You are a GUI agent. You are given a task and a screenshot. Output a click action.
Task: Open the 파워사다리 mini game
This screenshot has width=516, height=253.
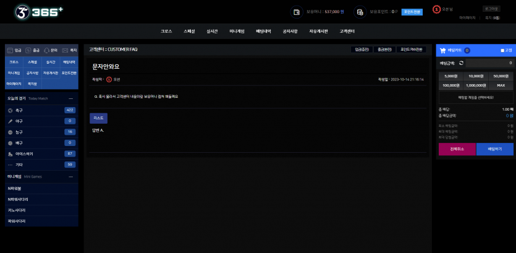tap(41, 221)
